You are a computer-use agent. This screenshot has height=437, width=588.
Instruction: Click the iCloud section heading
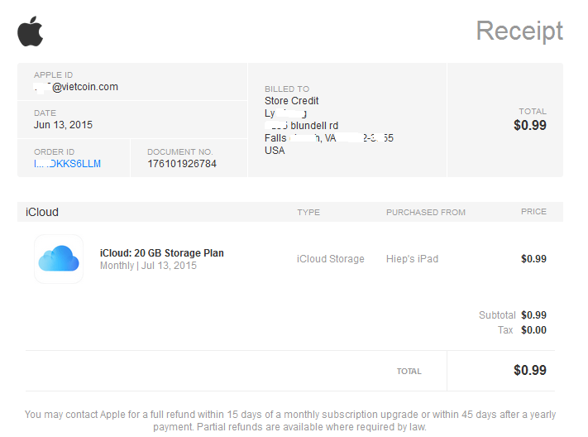(x=42, y=212)
